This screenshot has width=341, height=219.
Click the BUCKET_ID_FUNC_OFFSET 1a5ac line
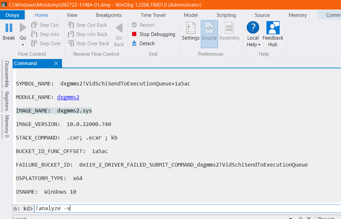62,151
